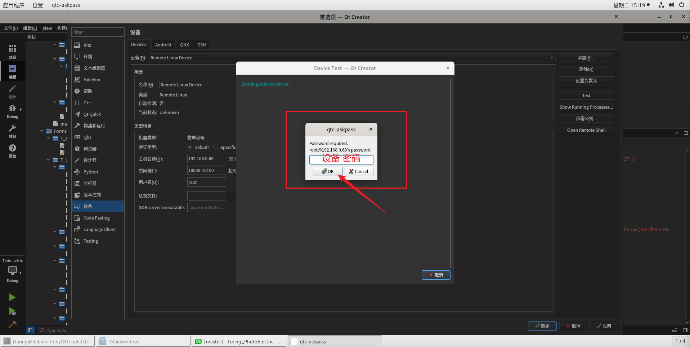Click OK in qtc-askpass dialog
Image resolution: width=690 pixels, height=347 pixels.
[328, 171]
